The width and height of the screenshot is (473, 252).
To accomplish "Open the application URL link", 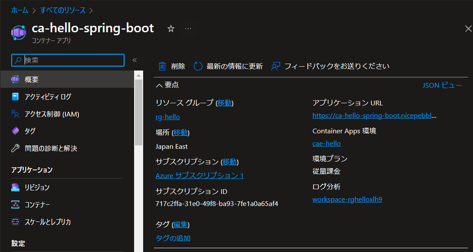I will [x=374, y=116].
